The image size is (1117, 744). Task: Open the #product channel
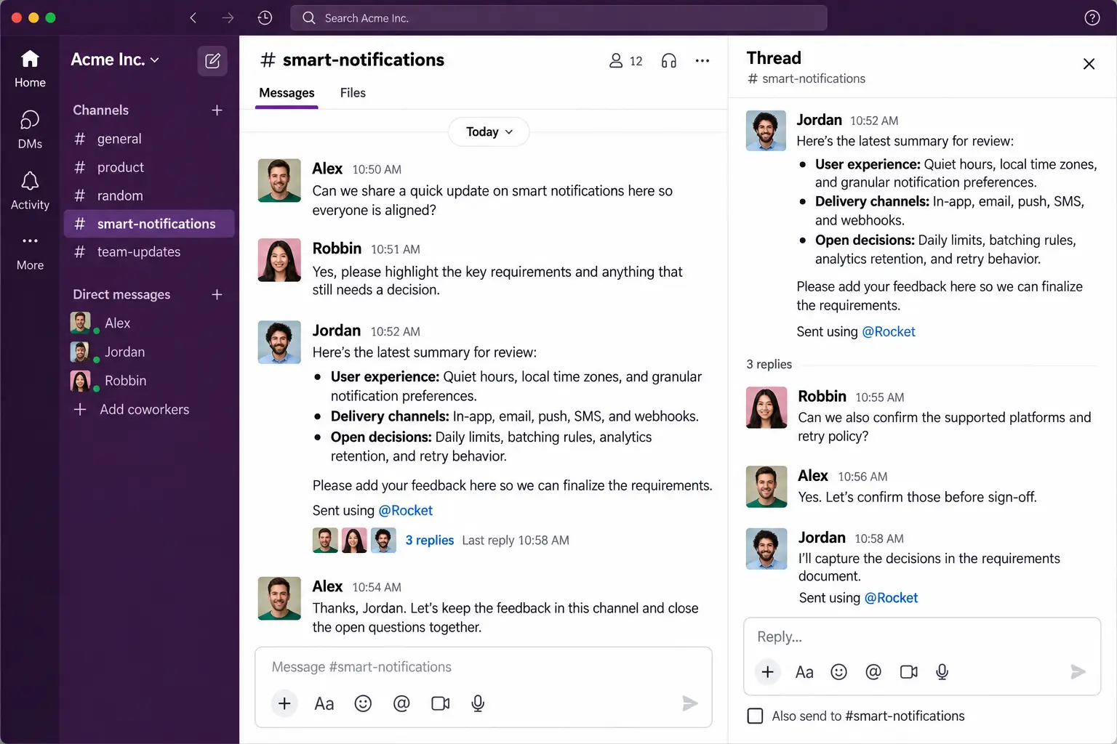(149, 167)
